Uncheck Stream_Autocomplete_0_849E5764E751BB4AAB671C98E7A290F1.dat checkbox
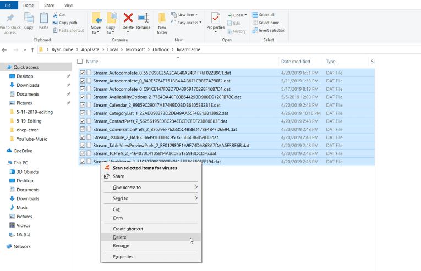The height and width of the screenshot is (271, 421). (83, 81)
